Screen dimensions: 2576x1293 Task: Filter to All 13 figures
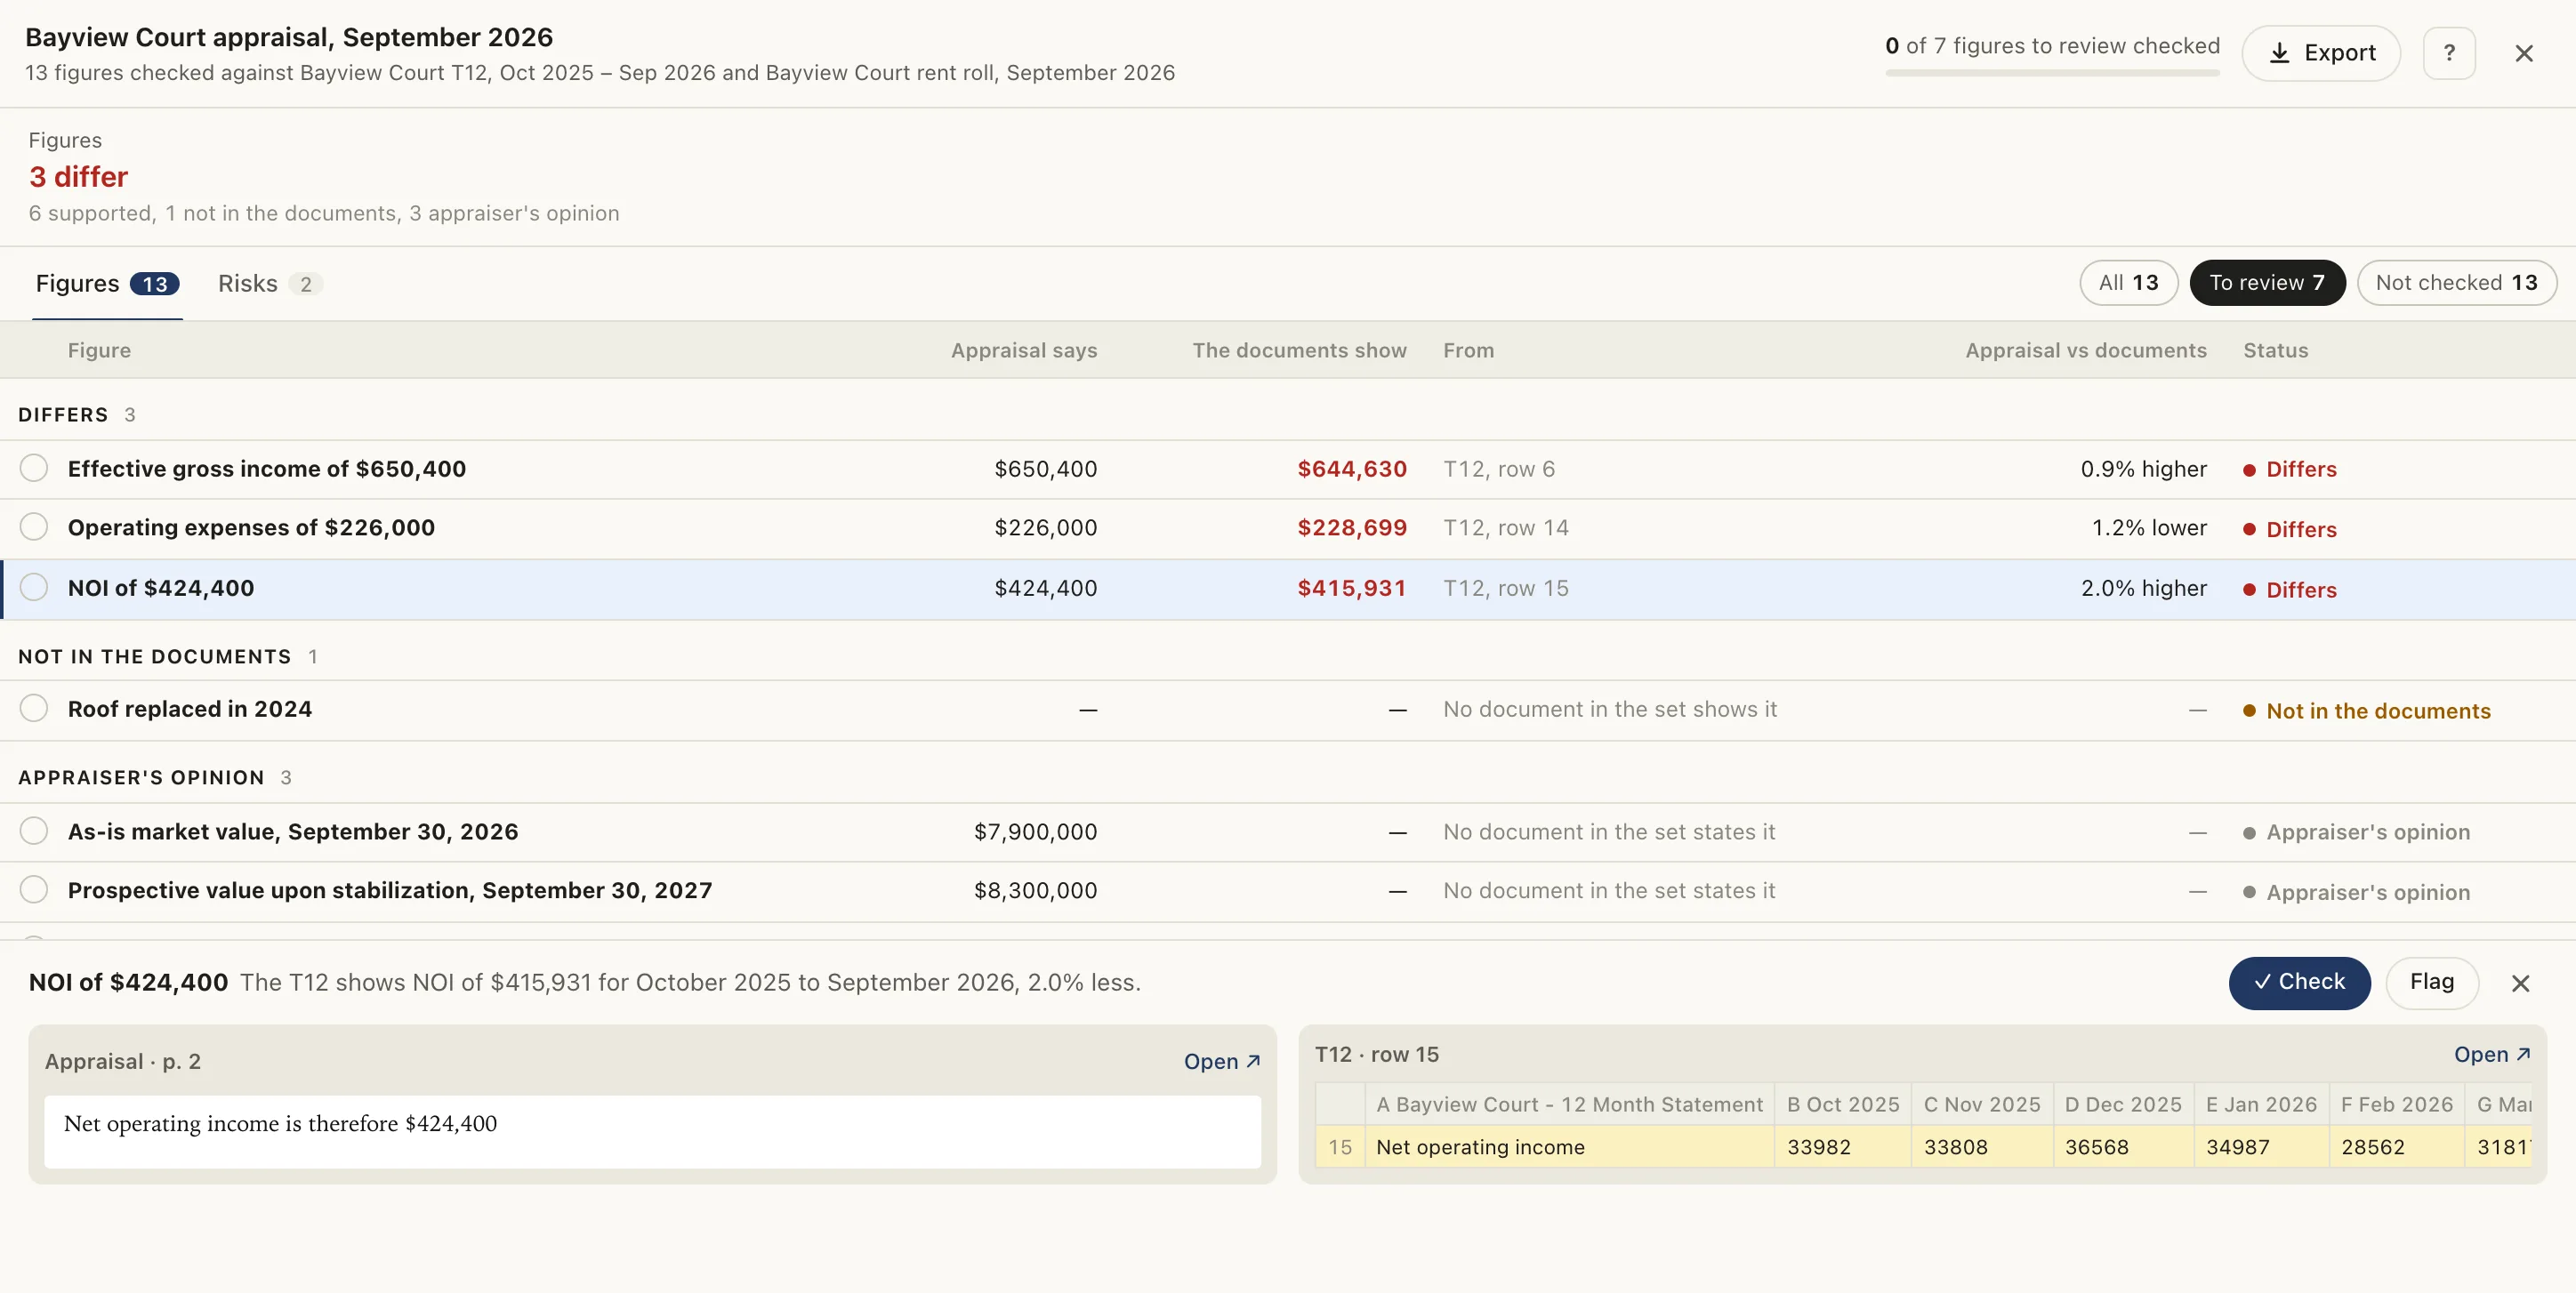pyautogui.click(x=2128, y=283)
